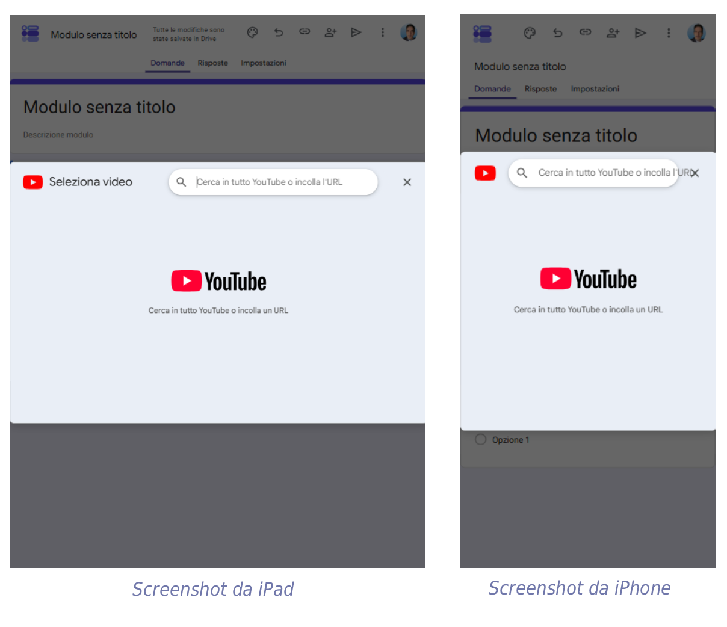727x627 pixels.
Task: Click YouTube icon beside Seleziona video
Action: [x=33, y=182]
